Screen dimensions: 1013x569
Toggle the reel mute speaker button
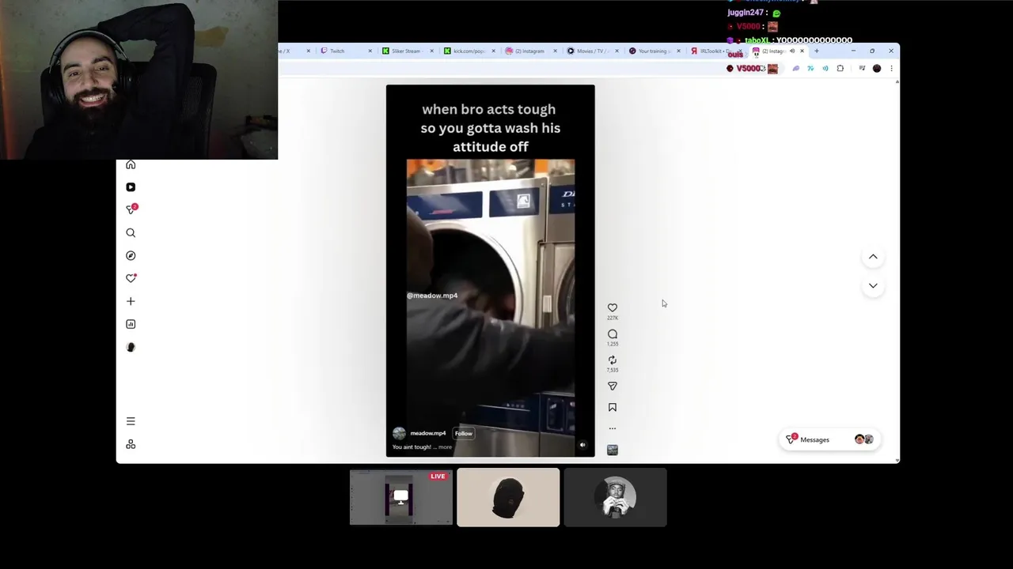pos(582,445)
